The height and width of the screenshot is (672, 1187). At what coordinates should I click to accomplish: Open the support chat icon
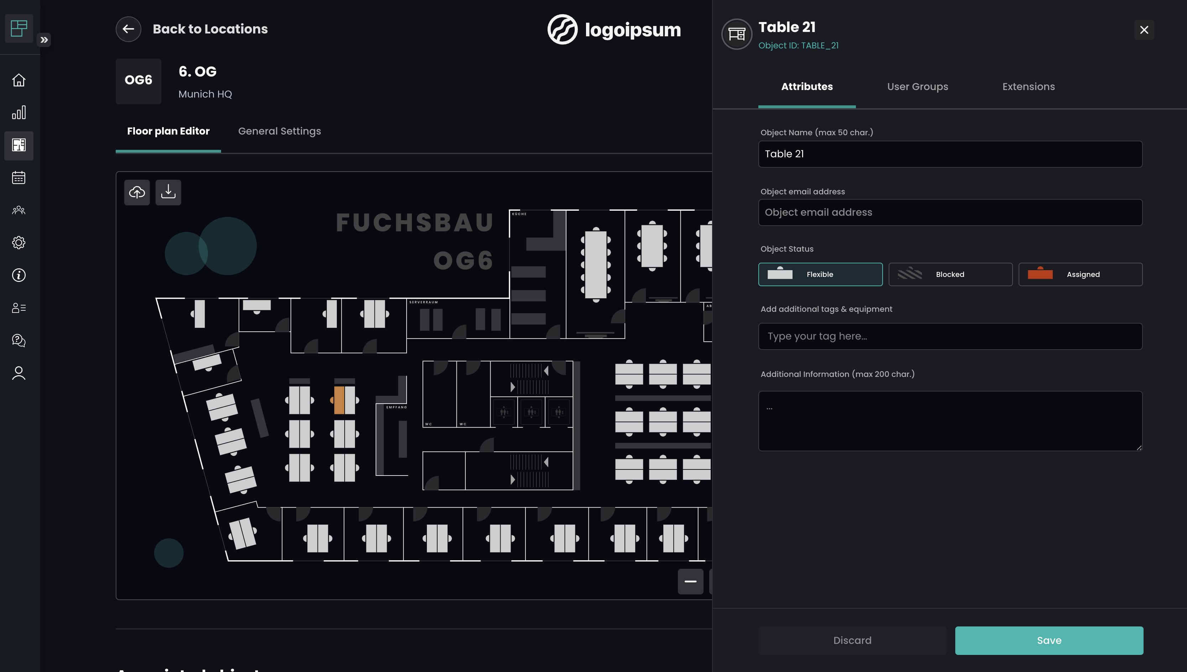tap(19, 341)
